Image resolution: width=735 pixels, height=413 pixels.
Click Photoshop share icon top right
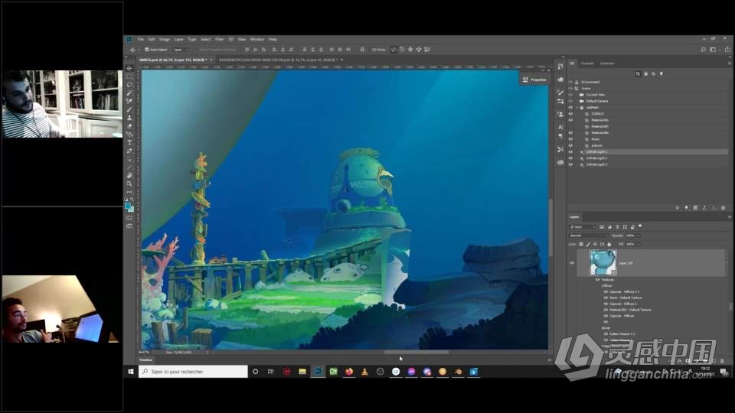coord(727,50)
